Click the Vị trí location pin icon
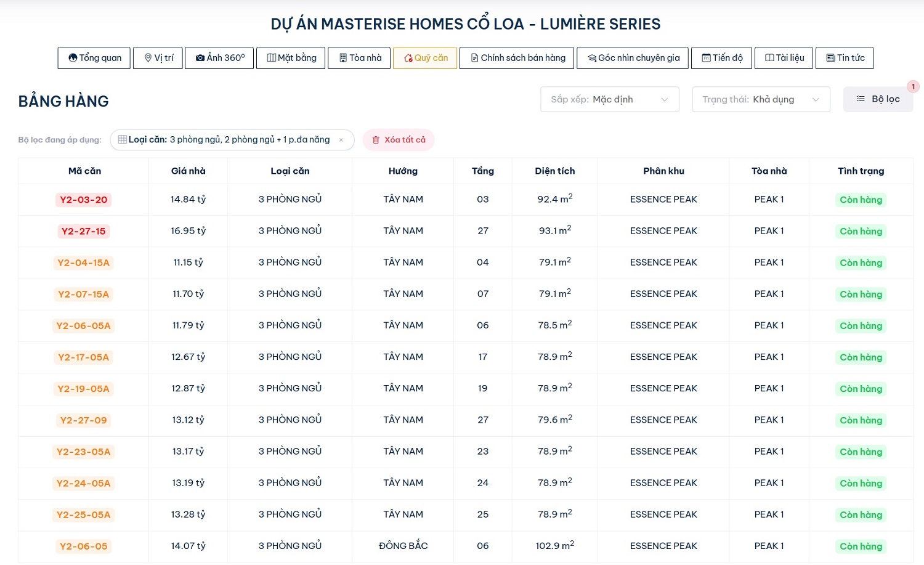Image resolution: width=924 pixels, height=565 pixels. click(x=148, y=58)
